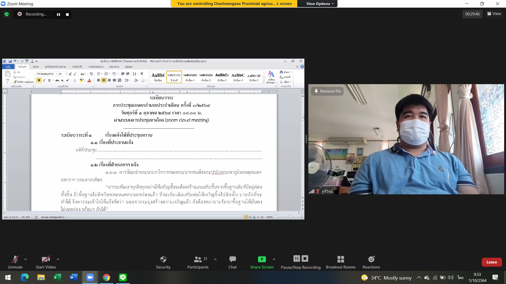Open the Reactions menu
Viewport: 506px width, 284px height.
pos(371,262)
